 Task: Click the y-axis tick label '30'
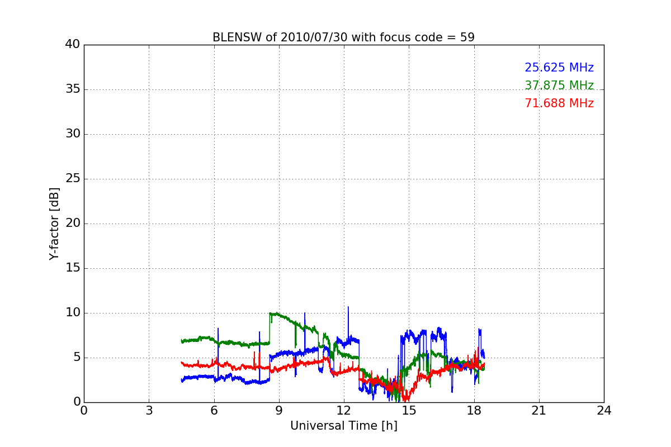tap(73, 134)
